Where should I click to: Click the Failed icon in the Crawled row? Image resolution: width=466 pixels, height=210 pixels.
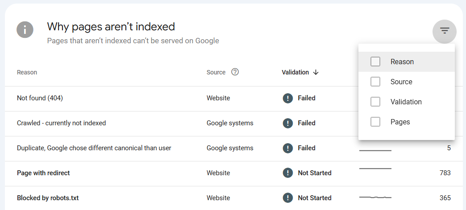[288, 123]
